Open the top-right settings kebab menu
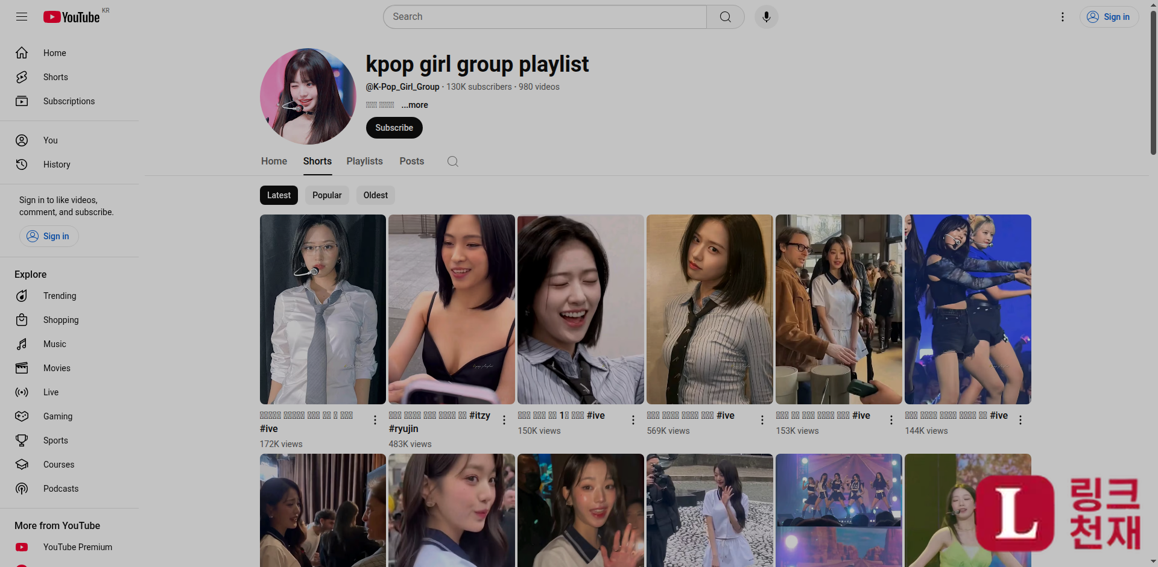The image size is (1158, 567). tap(1063, 17)
